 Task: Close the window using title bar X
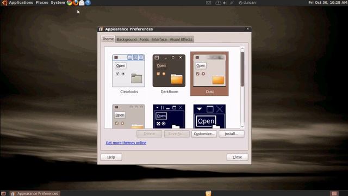(x=248, y=29)
